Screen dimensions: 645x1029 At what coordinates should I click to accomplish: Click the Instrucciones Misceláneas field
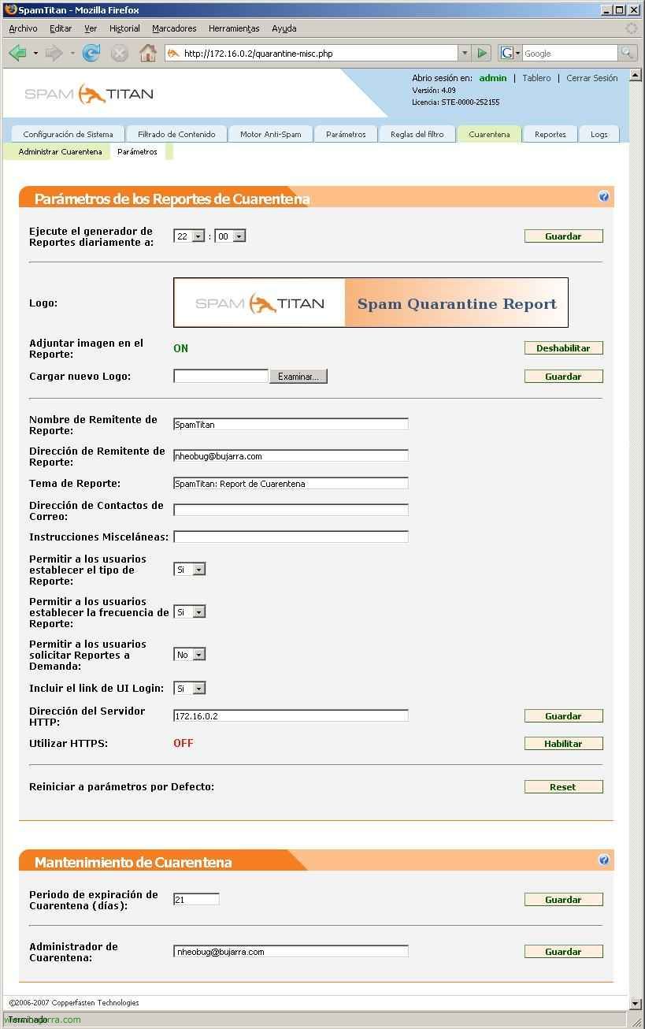pyautogui.click(x=291, y=537)
